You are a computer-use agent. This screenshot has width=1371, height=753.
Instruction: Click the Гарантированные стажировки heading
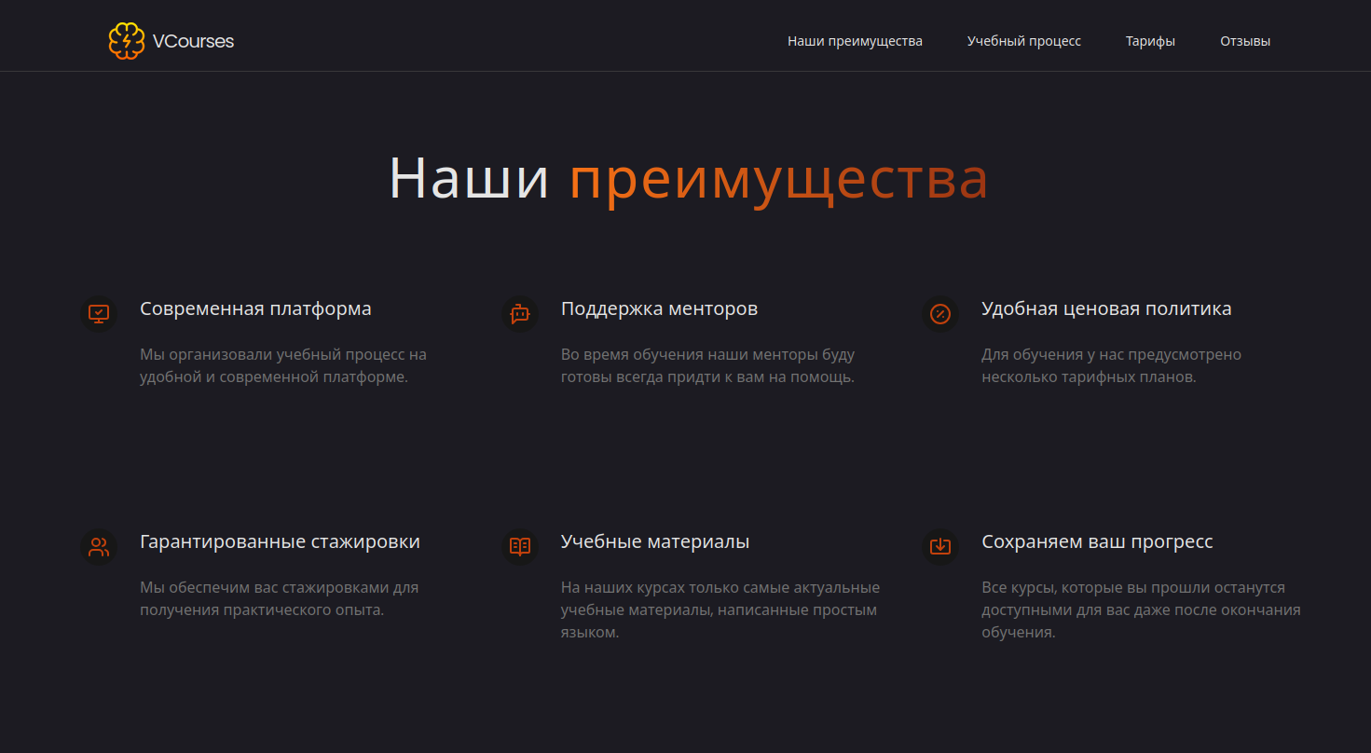[280, 541]
